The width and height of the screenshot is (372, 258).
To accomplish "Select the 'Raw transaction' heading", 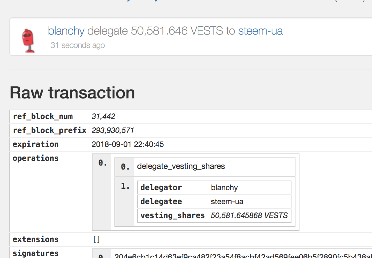I will coord(72,92).
